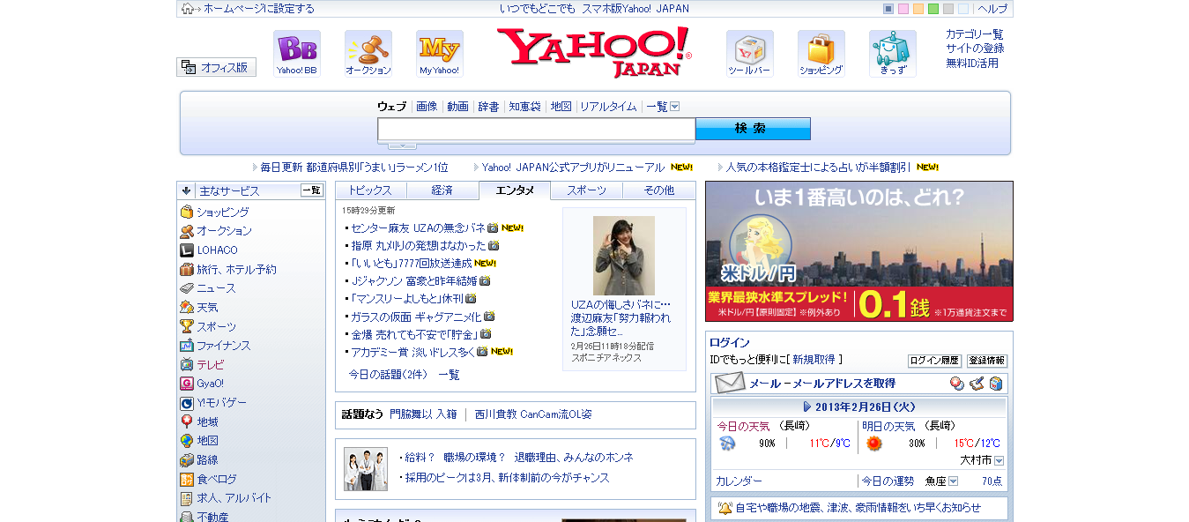Expand the date arrow beside 2013年2月26日

tap(806, 407)
